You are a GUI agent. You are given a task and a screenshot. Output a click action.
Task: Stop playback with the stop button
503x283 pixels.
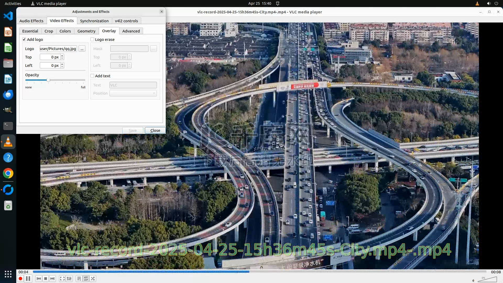pyautogui.click(x=46, y=279)
